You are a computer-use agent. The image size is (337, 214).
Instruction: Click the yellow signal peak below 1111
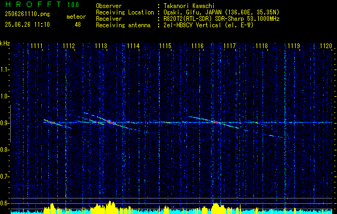51,208
